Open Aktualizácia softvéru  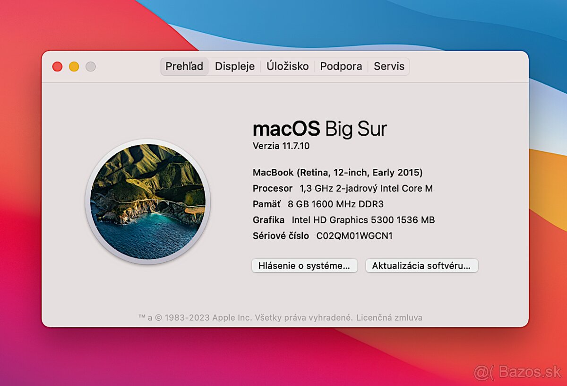[x=421, y=265]
